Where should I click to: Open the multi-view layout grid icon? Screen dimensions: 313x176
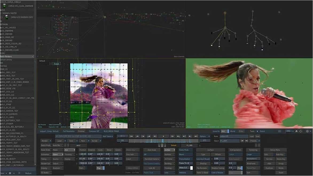[x=280, y=131]
